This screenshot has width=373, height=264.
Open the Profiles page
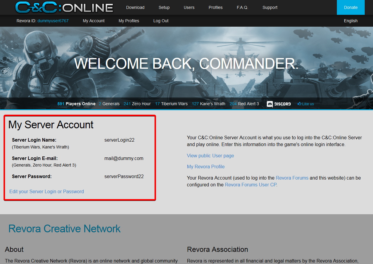pyautogui.click(x=216, y=7)
